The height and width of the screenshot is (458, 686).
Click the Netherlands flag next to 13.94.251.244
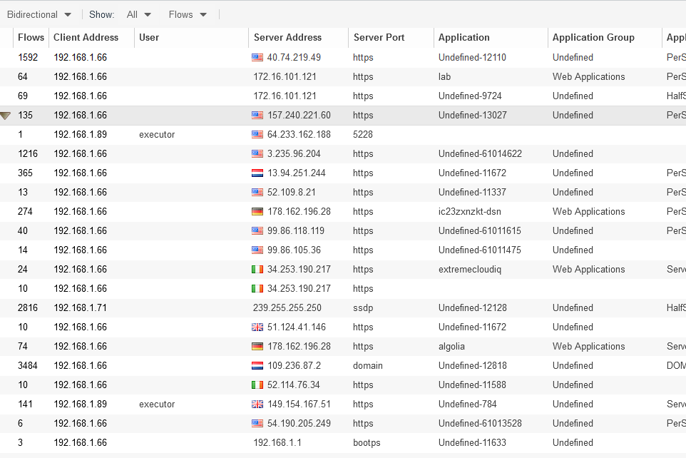(x=257, y=173)
